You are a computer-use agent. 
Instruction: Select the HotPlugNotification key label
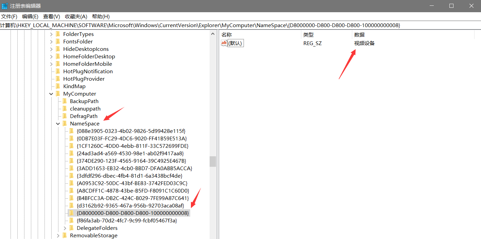click(x=88, y=72)
